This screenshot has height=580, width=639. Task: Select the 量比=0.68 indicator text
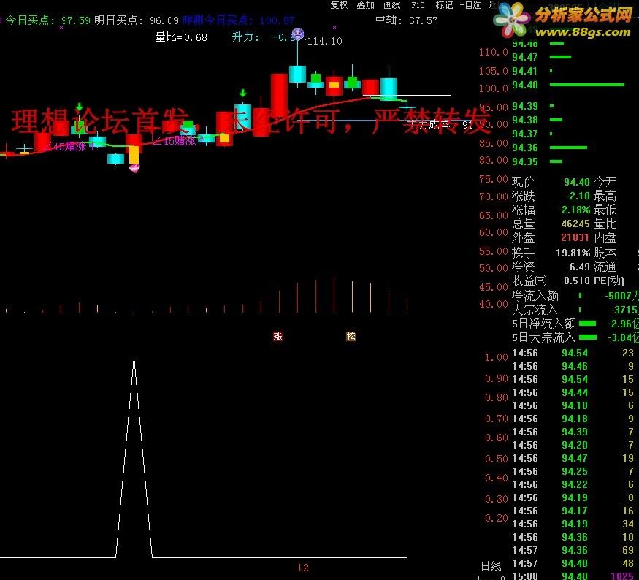click(181, 37)
